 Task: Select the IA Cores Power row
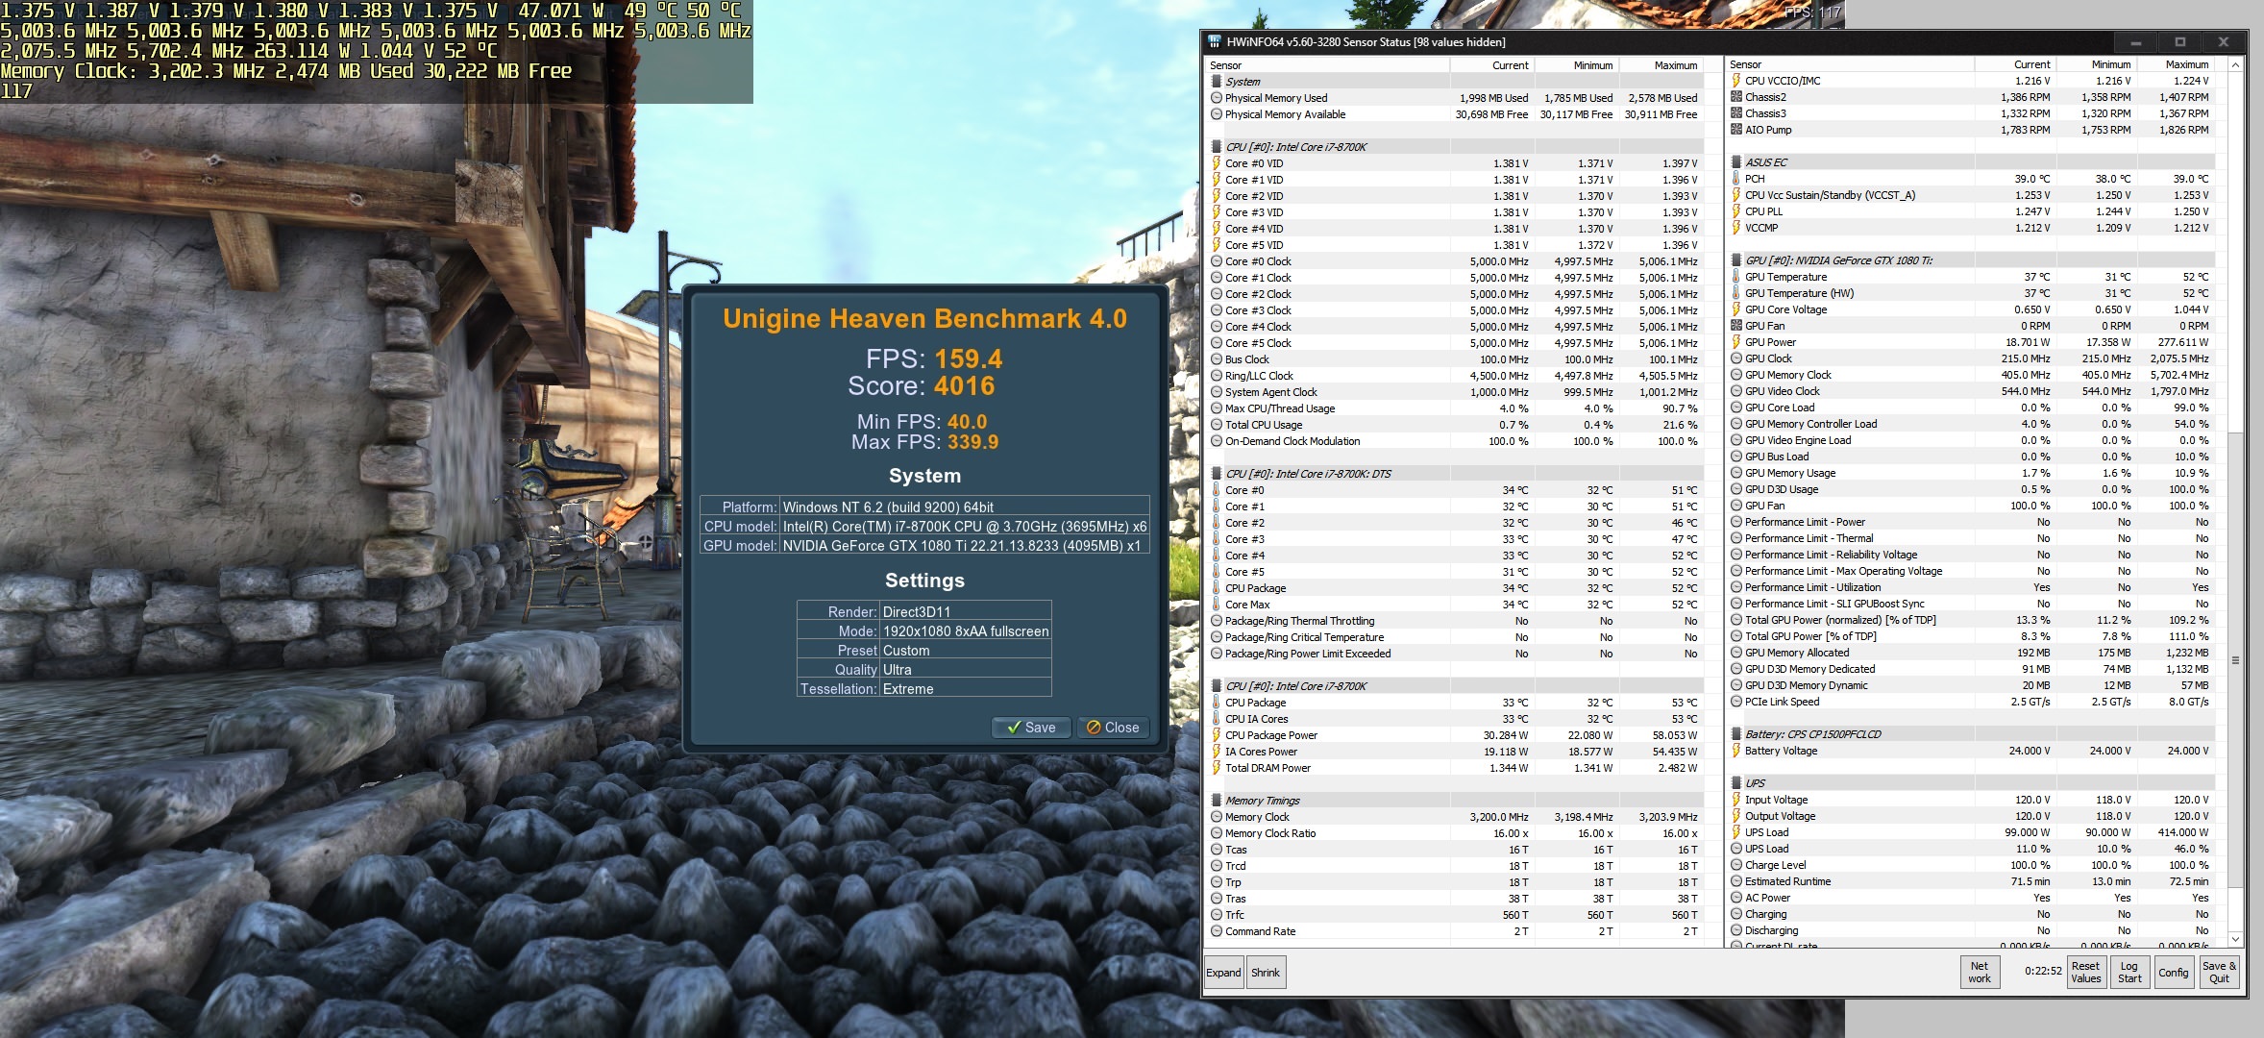(x=1454, y=752)
